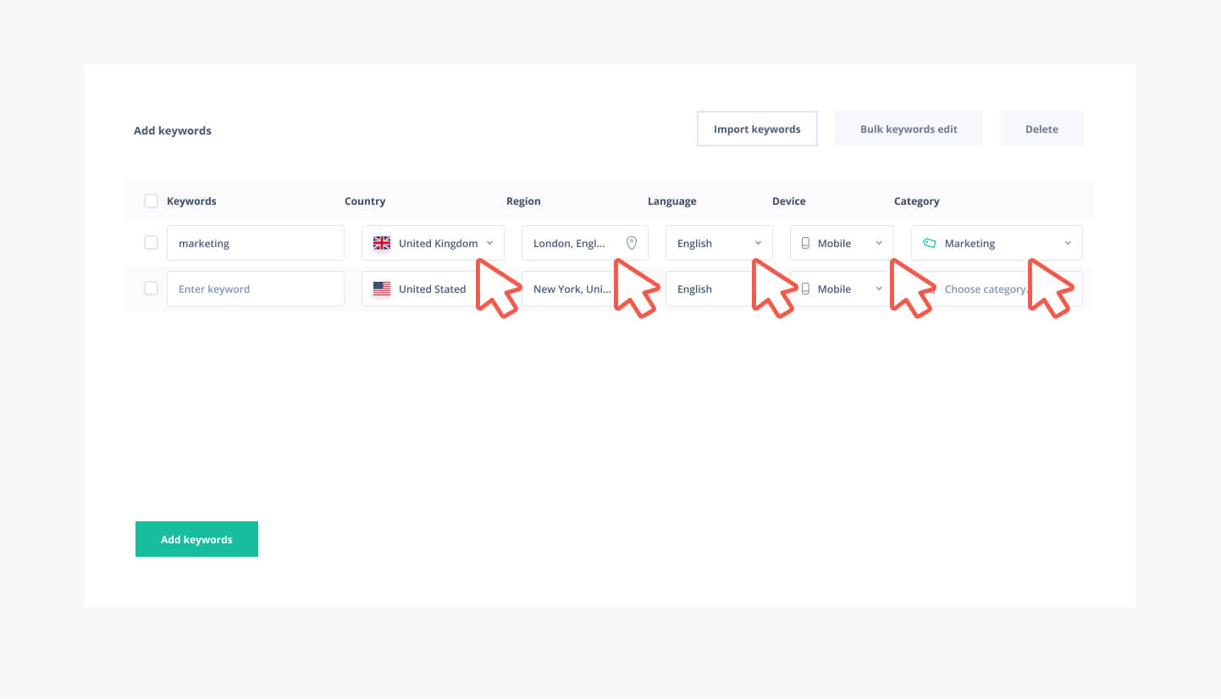Click the mobile phone icon in second row
This screenshot has height=699, width=1221.
[805, 289]
